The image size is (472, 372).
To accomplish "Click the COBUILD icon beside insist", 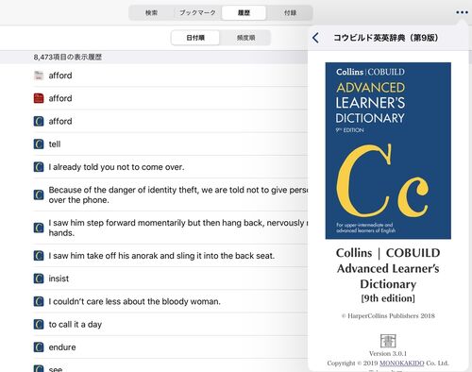I will click(x=39, y=279).
